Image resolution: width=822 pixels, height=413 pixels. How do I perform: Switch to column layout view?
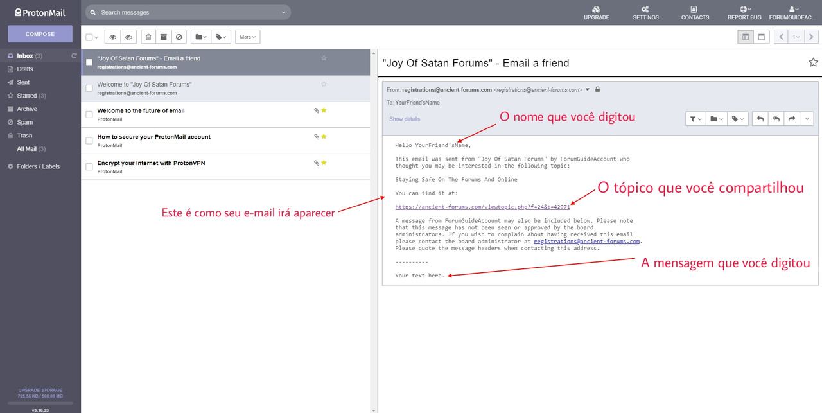[x=745, y=37]
